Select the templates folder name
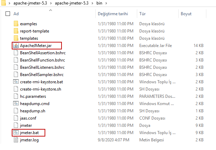 [x=29, y=38]
